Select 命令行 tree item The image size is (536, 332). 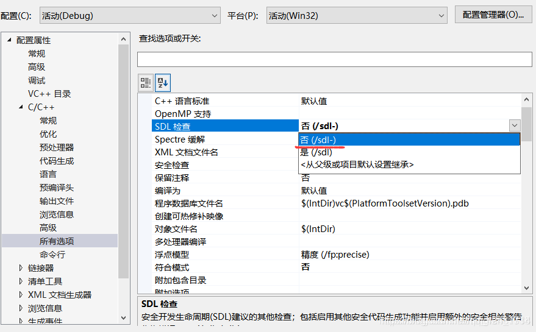[52, 255]
